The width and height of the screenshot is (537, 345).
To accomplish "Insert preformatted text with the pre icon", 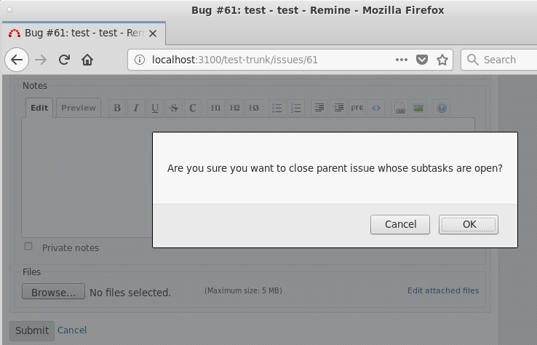I will coord(357,108).
